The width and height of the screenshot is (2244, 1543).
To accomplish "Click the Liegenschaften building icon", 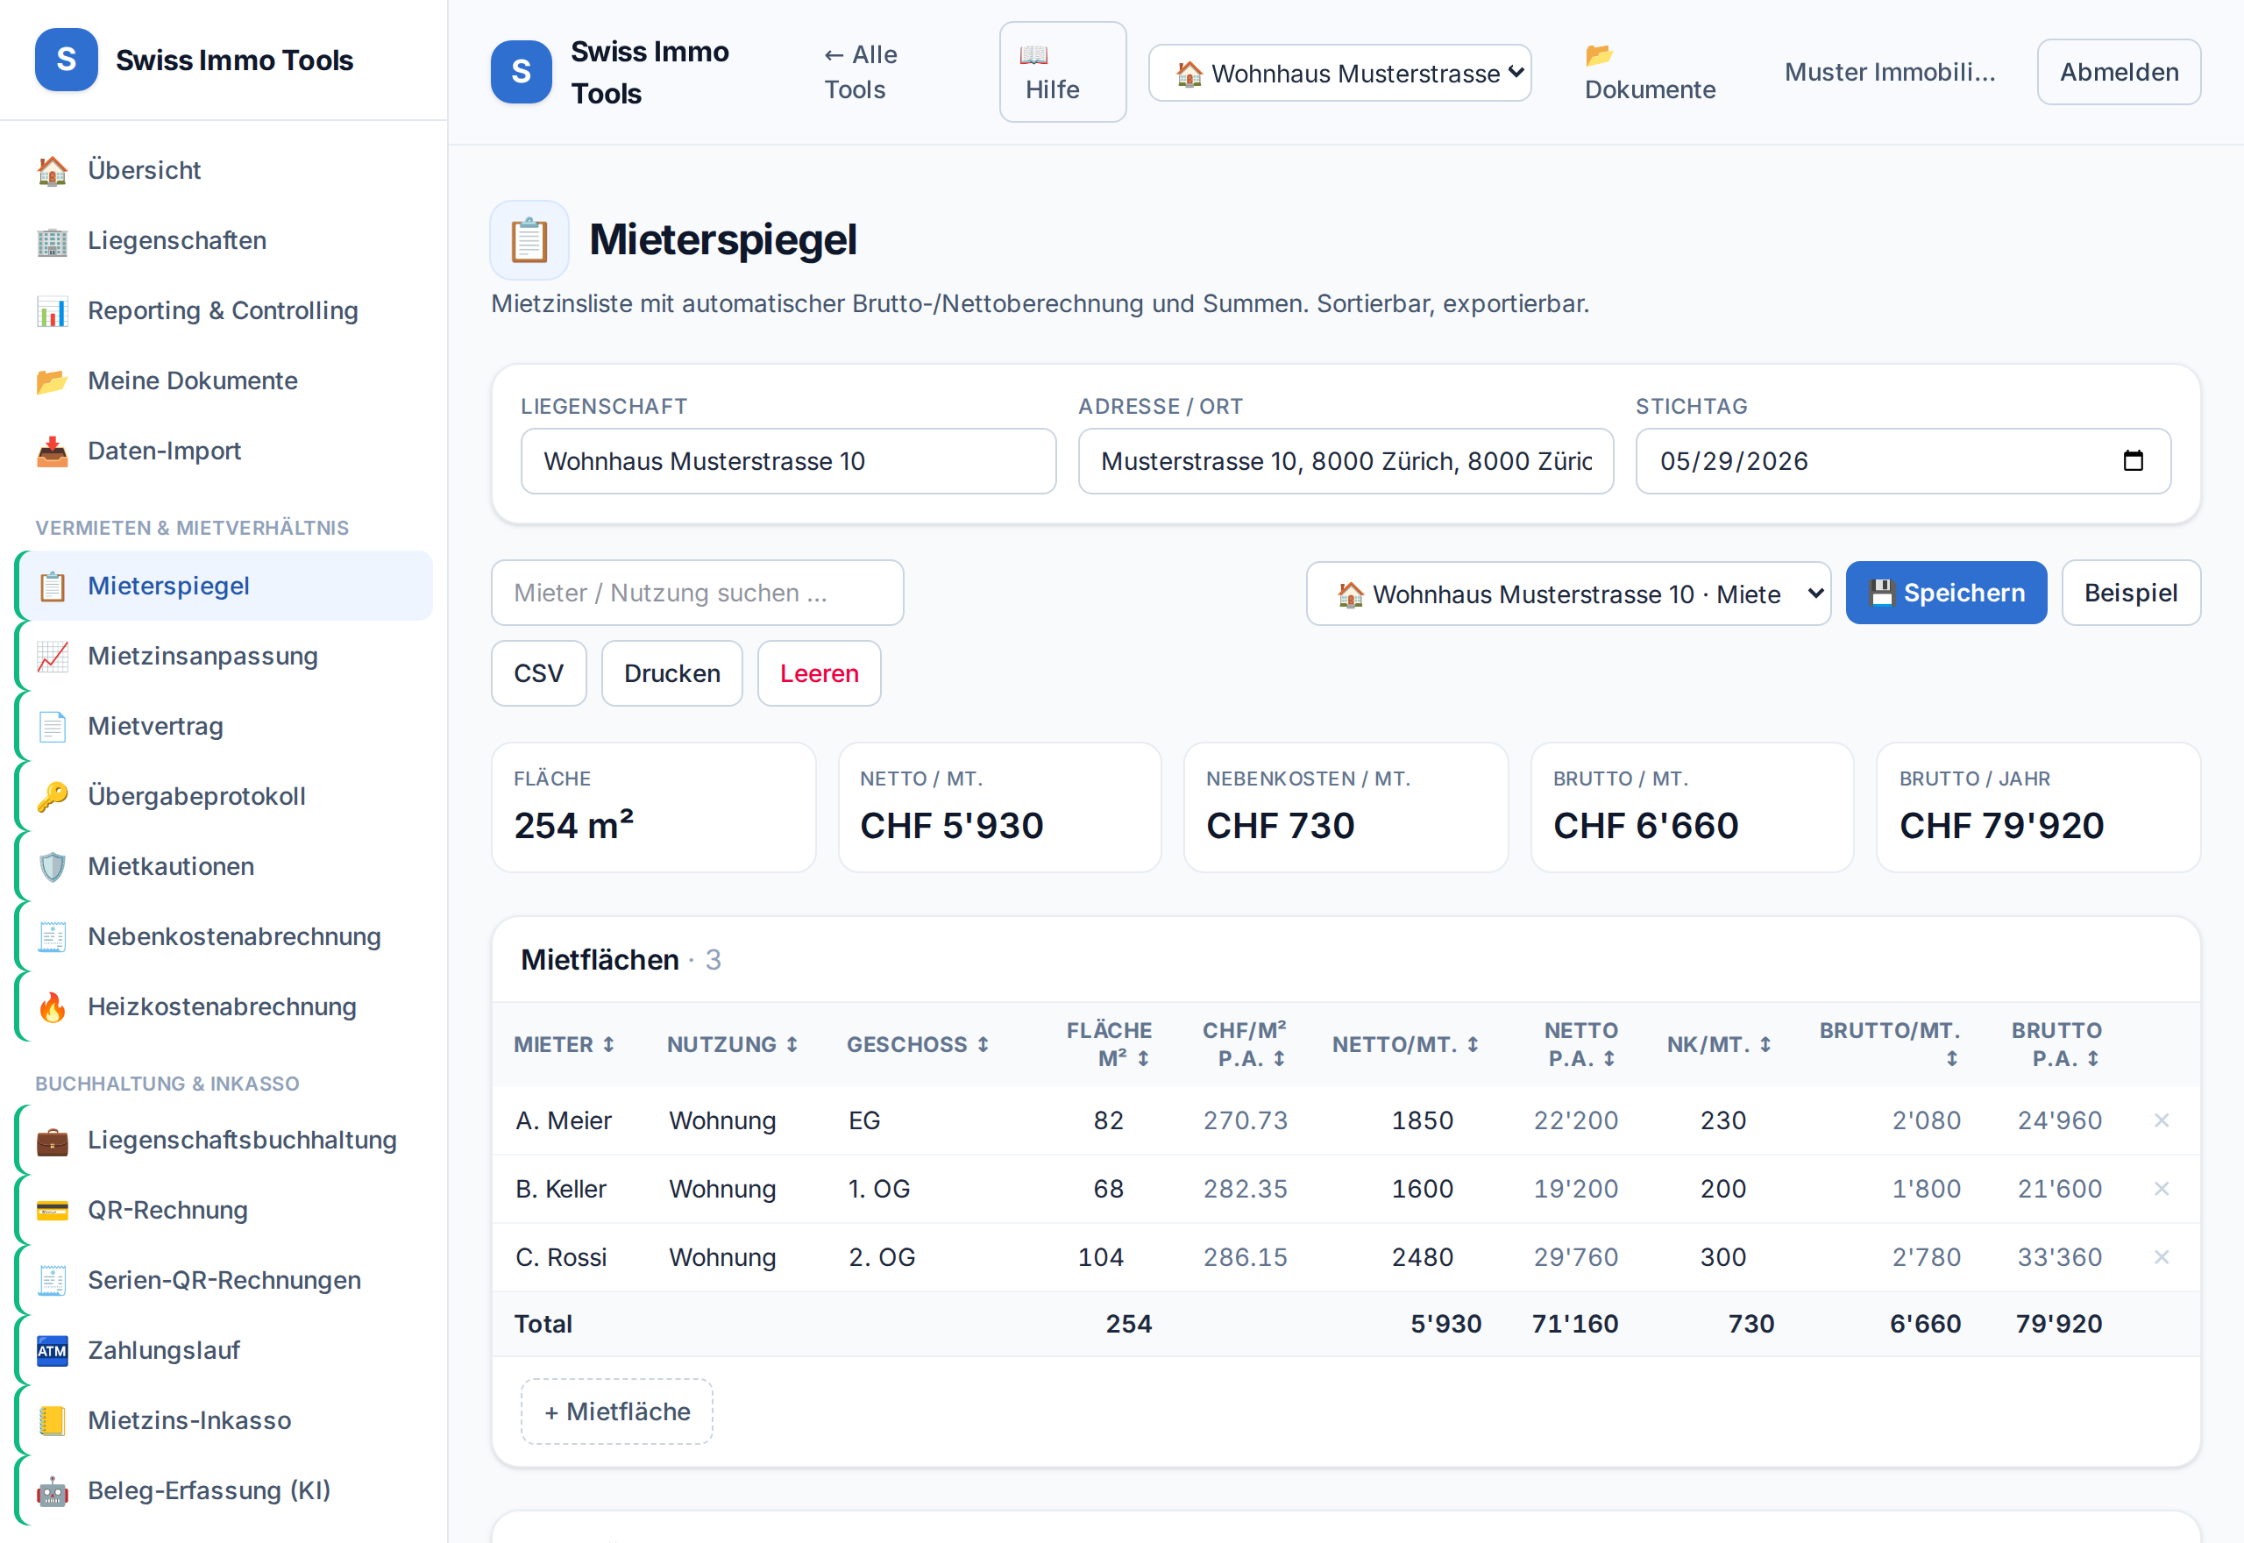I will [x=53, y=241].
